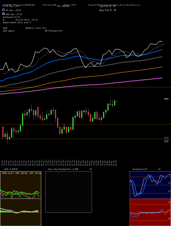Screen dimensions: 171x226
Task: Click the magenta 200 Day legend swatch
Action: pos(4,14)
